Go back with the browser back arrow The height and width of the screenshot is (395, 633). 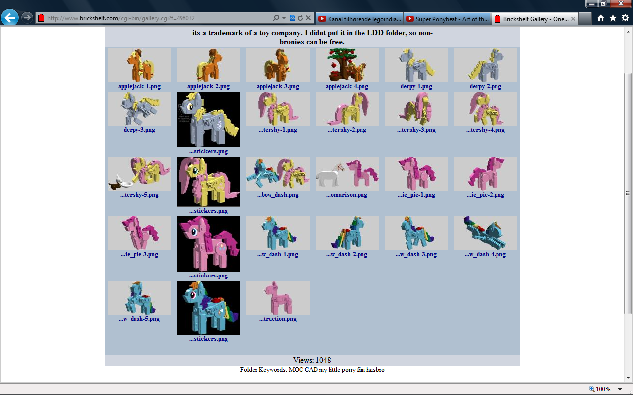pyautogui.click(x=10, y=18)
